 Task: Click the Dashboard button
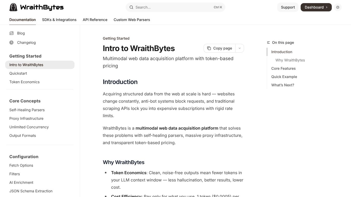coord(316,7)
